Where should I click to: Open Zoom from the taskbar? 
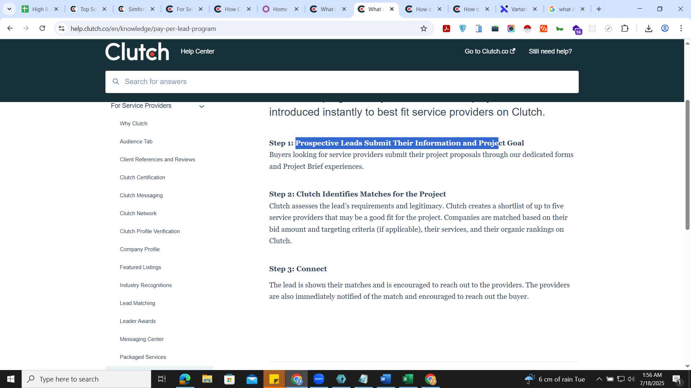(x=319, y=379)
